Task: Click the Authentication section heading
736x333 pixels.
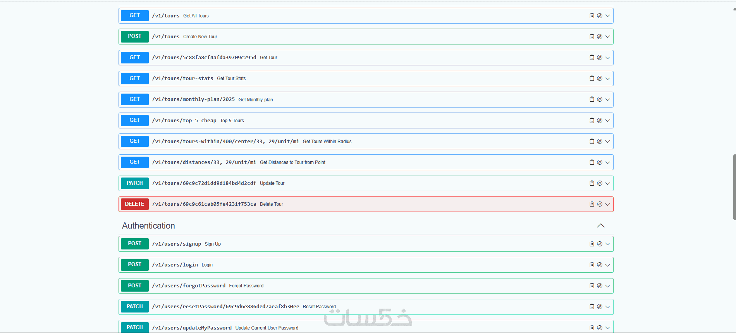Action: (148, 225)
